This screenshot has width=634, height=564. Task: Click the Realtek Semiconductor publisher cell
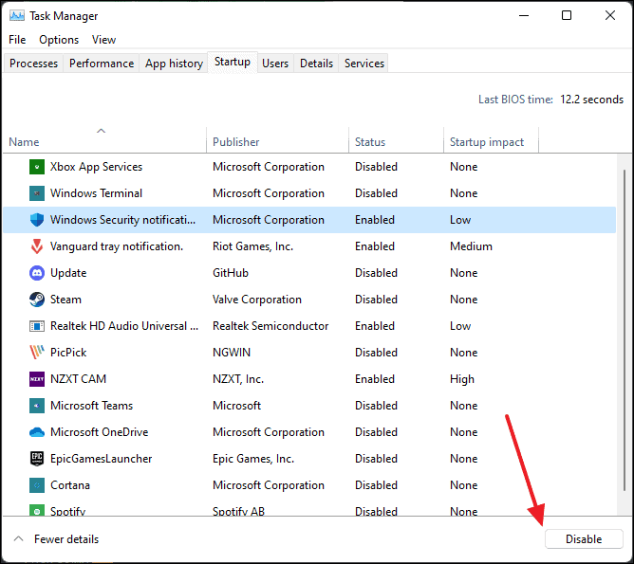coord(270,326)
